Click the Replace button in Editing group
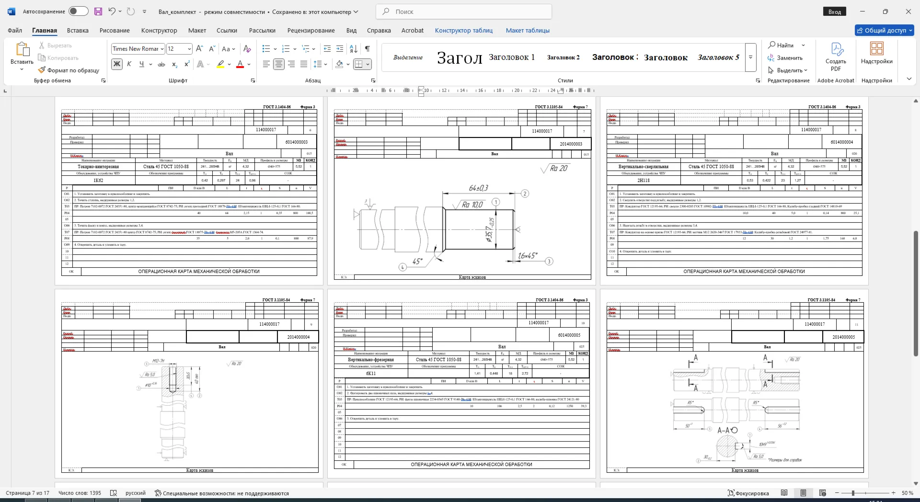Screen dimensions: 920x502 tap(785, 58)
